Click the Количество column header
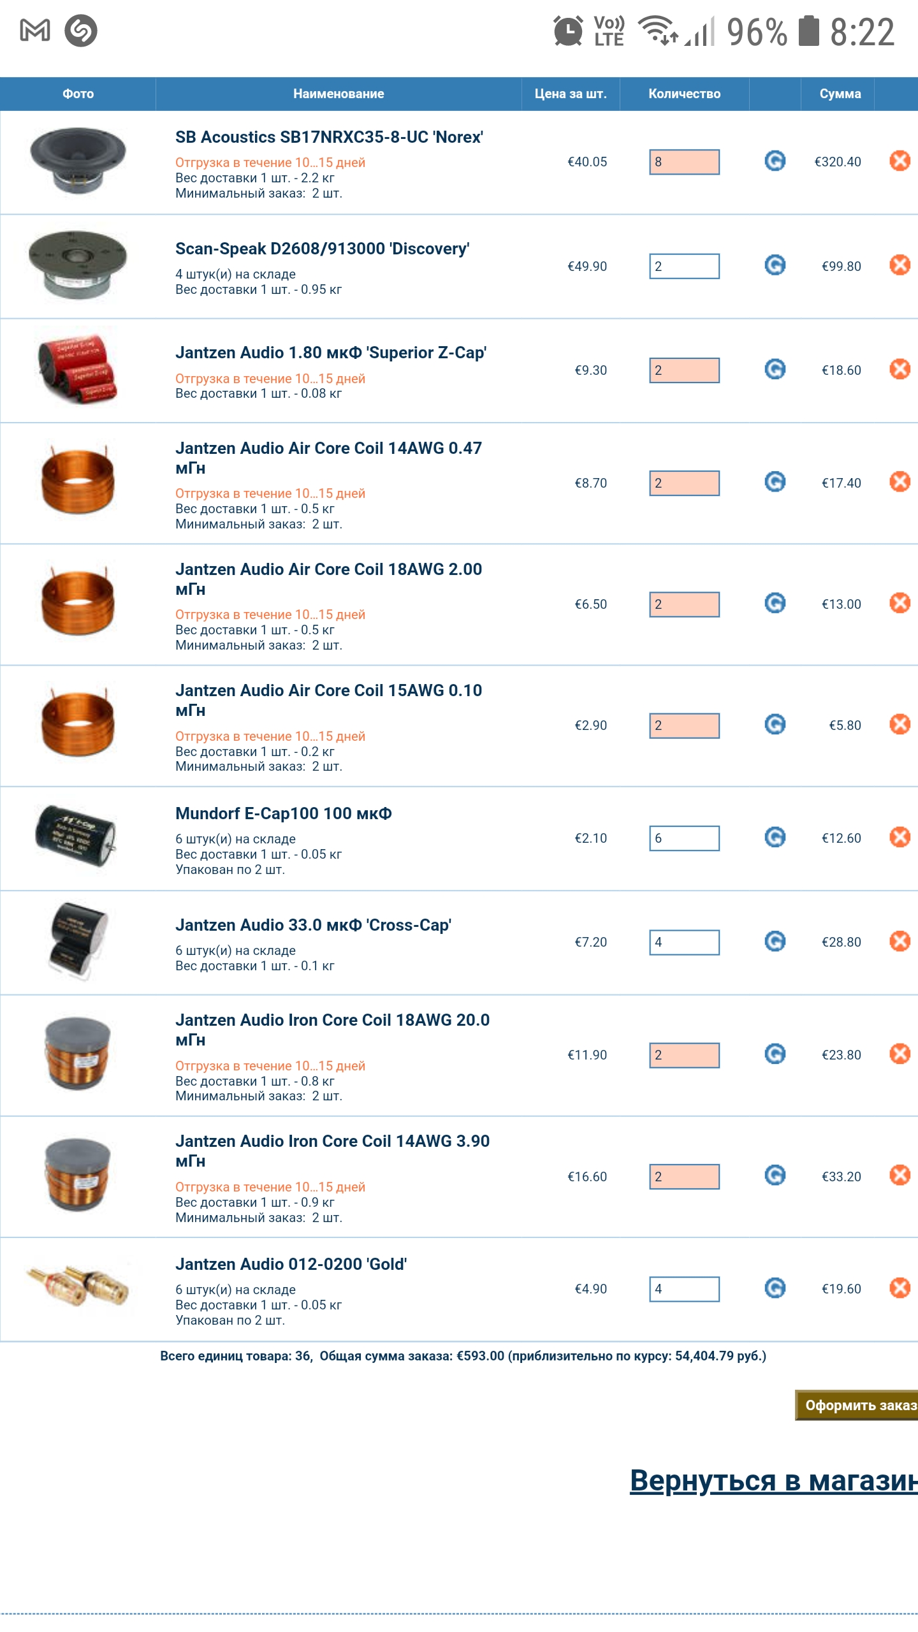The height and width of the screenshot is (1632, 918). [x=684, y=94]
